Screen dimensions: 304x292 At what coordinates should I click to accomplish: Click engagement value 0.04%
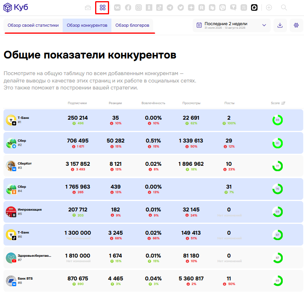click(154, 278)
